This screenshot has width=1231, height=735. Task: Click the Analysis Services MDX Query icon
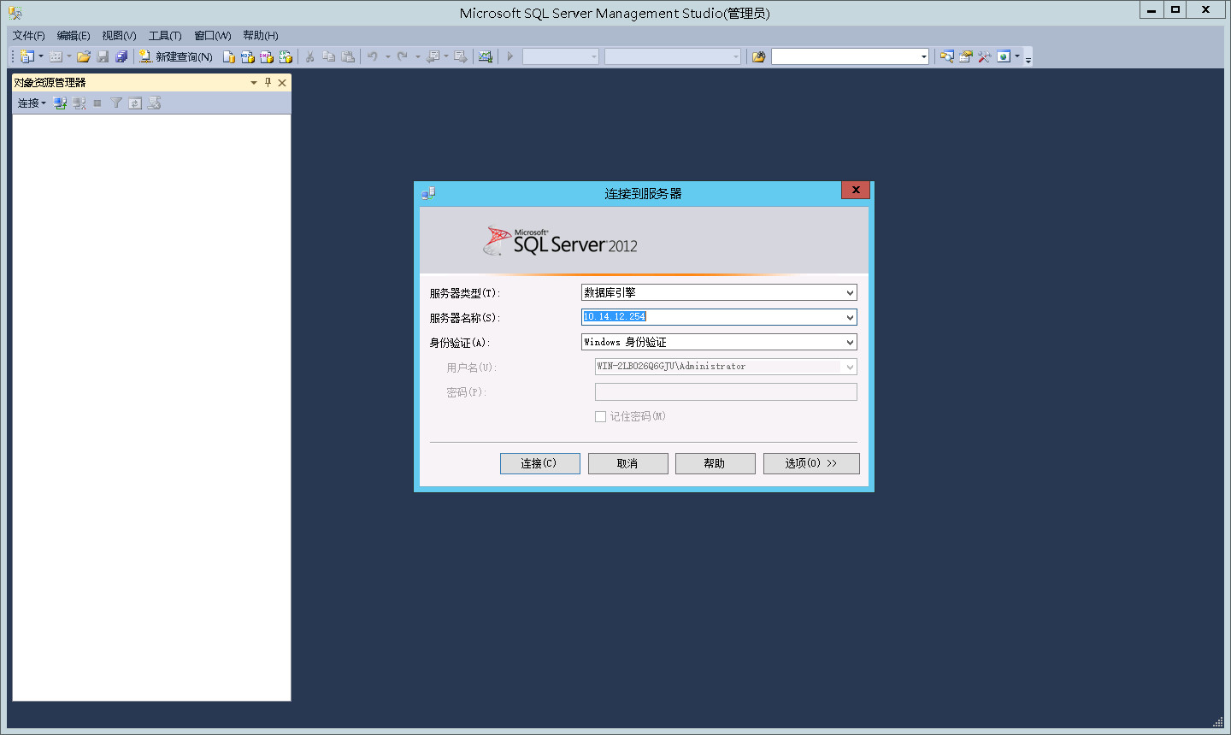(248, 56)
